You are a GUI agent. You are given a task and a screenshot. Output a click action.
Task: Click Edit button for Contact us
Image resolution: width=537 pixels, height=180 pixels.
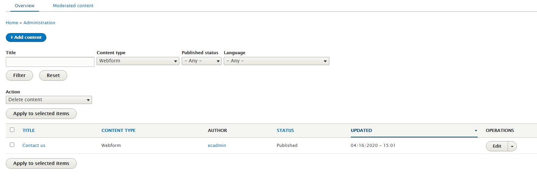coord(497,146)
